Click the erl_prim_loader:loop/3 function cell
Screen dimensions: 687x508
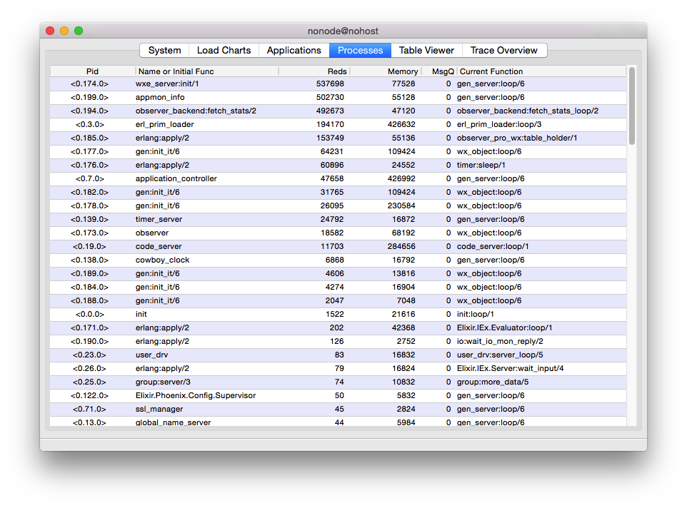499,124
